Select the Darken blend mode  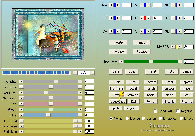tap(143, 118)
